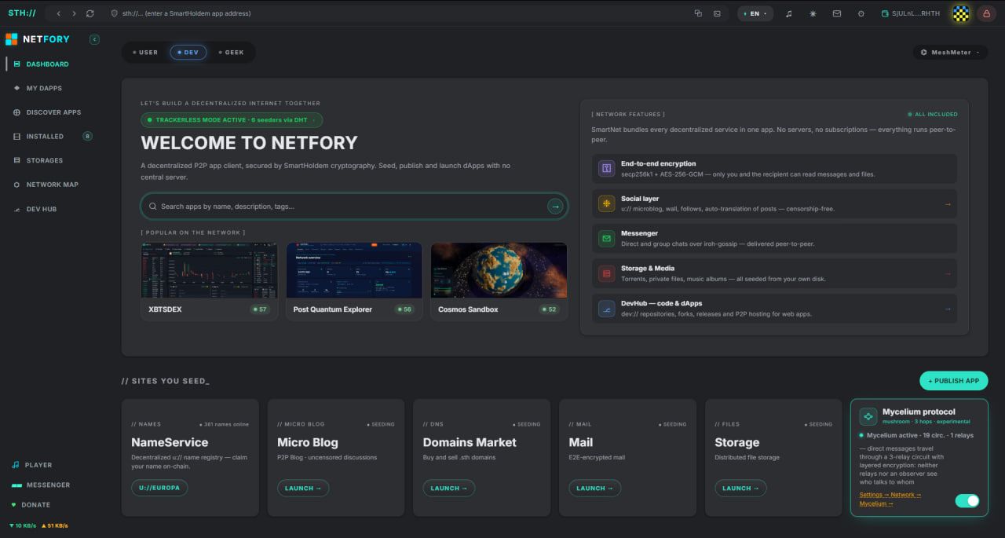Screen dimensions: 1005x538
Task: Open the EN language selector
Action: tap(755, 13)
